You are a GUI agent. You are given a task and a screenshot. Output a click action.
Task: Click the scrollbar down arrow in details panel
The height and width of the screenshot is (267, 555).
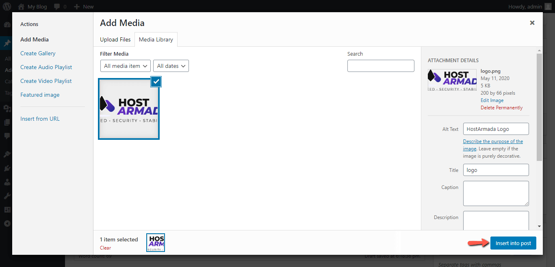(x=539, y=226)
